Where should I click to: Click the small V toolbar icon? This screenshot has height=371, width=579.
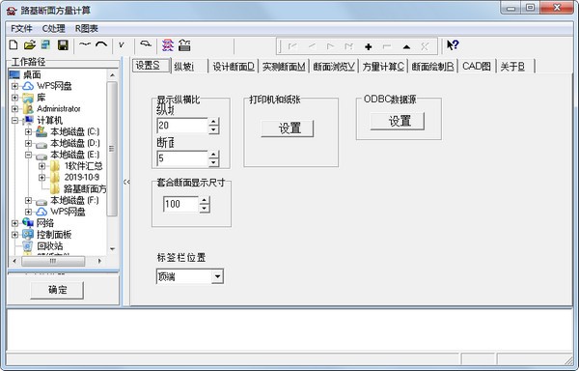[x=121, y=45]
